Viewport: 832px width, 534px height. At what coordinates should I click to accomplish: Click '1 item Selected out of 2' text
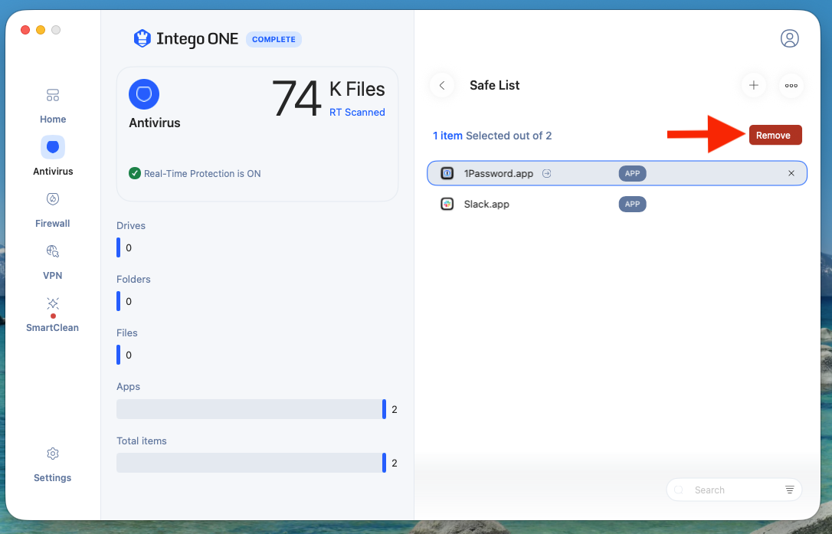[x=493, y=136]
